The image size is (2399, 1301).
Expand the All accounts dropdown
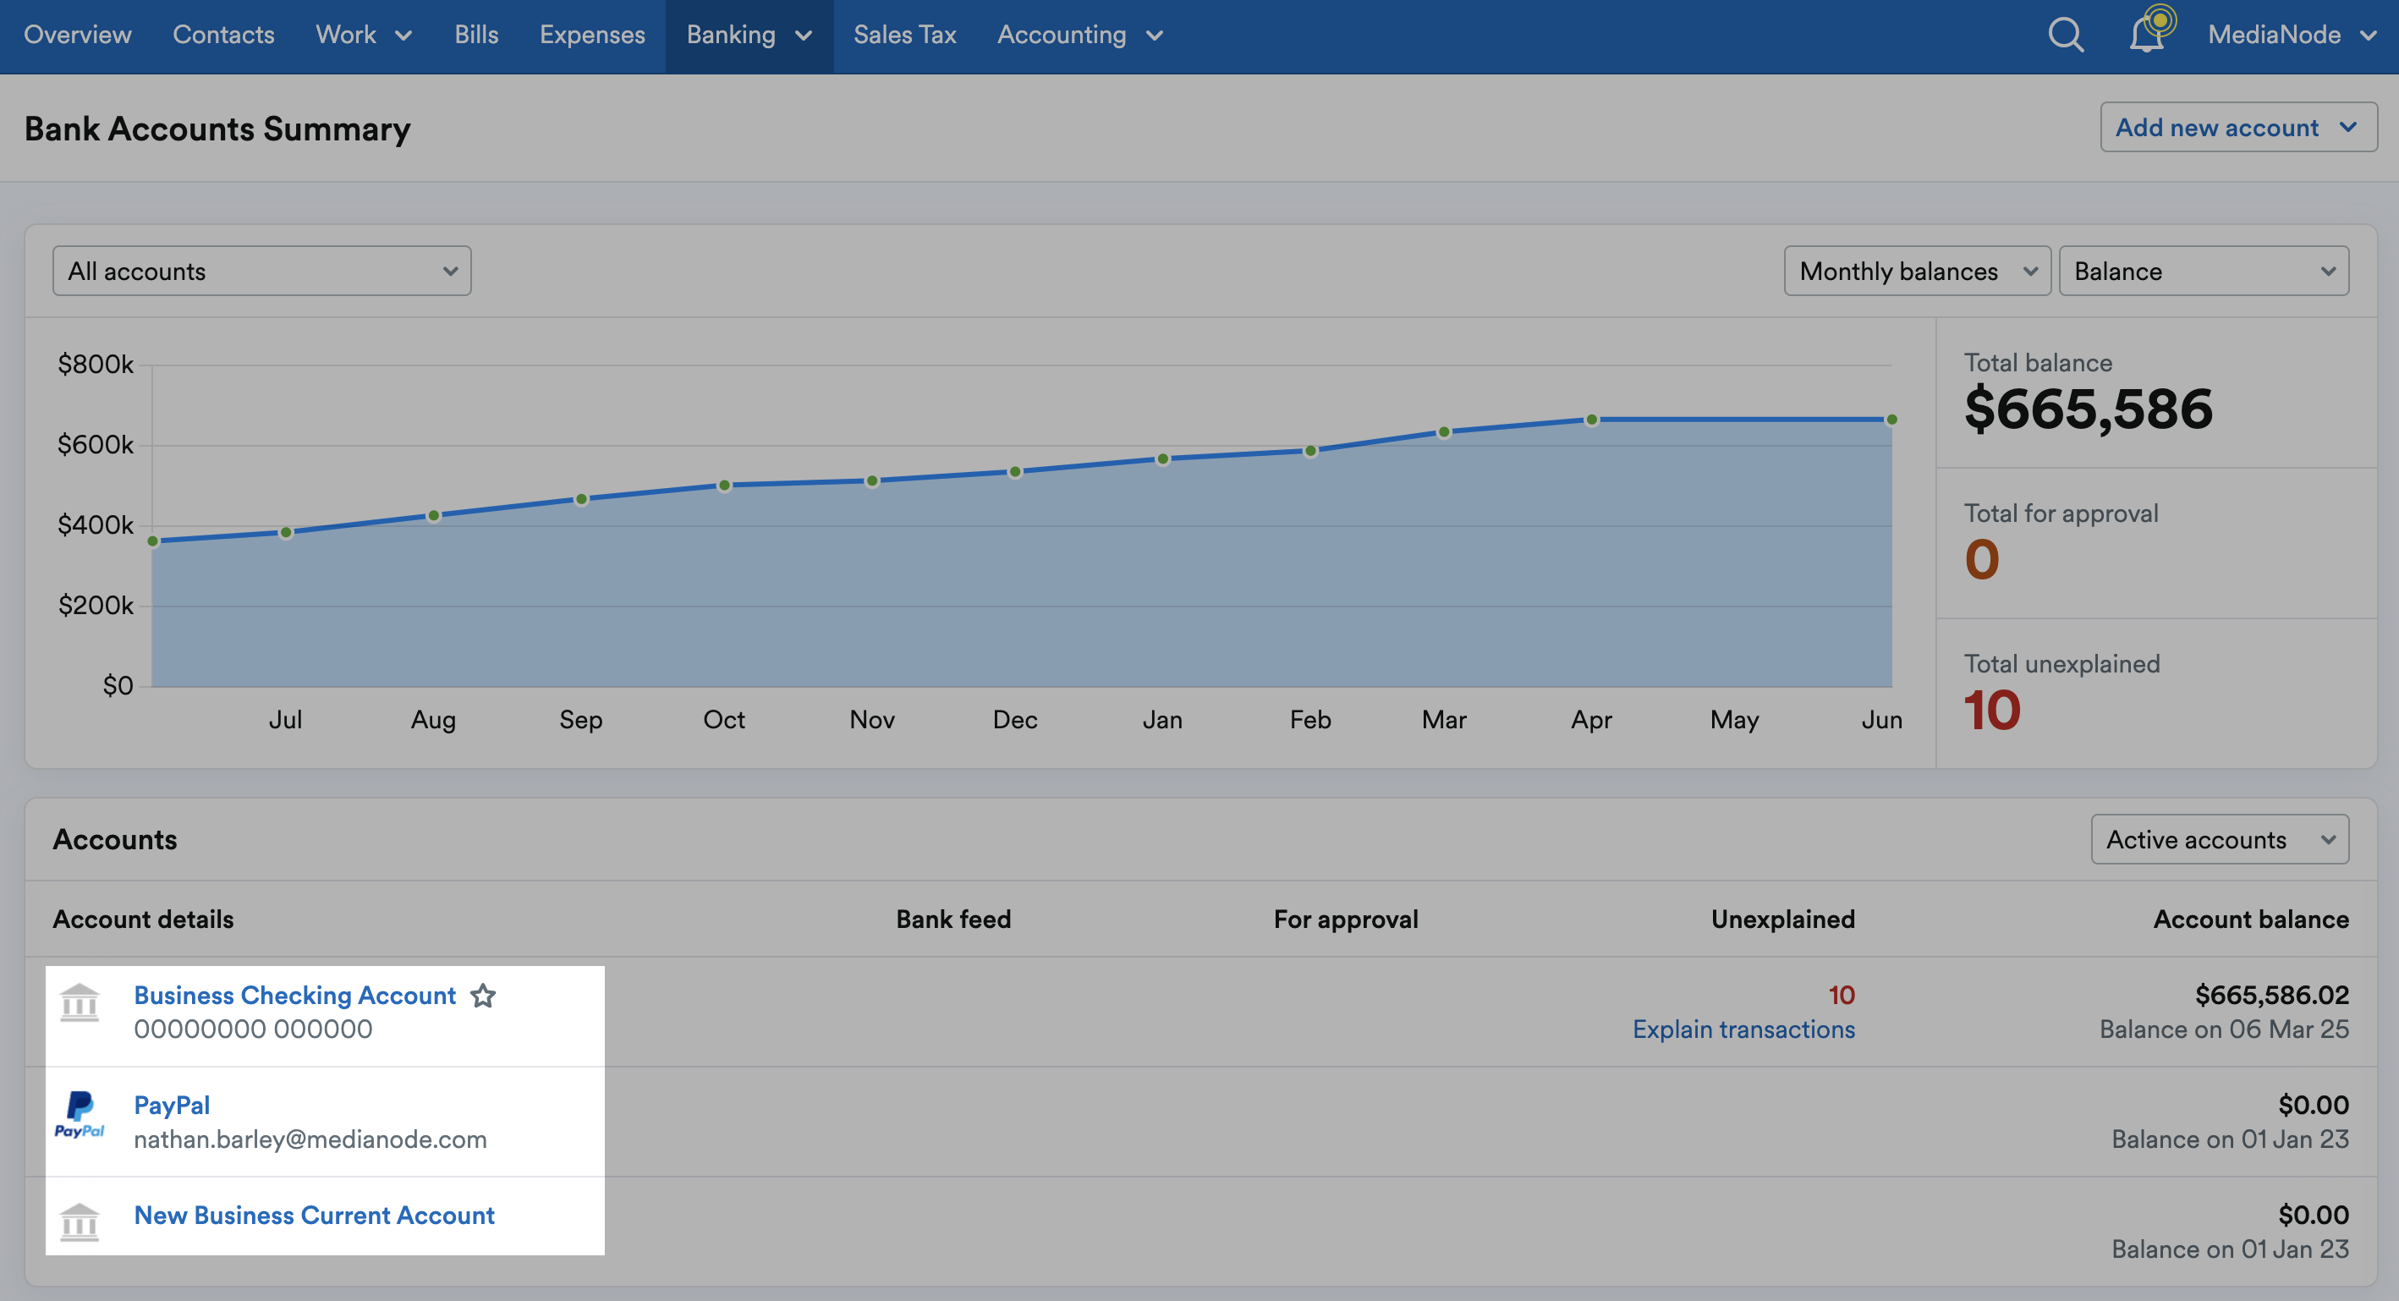tap(261, 271)
